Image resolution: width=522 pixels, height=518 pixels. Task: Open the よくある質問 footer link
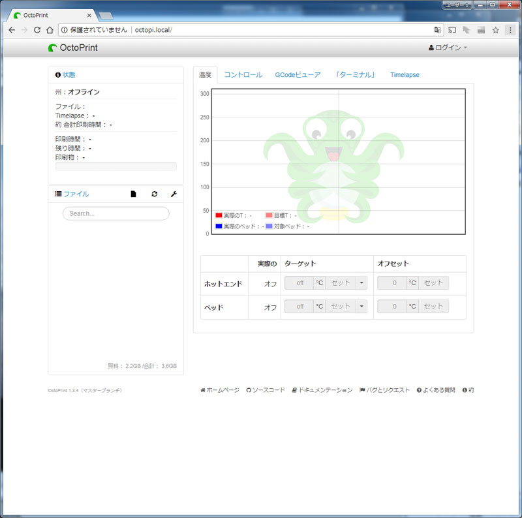[x=436, y=390]
